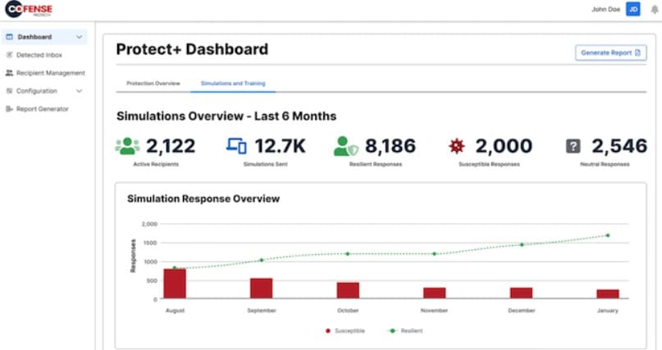Click the Dashboard sidebar icon
The width and height of the screenshot is (662, 350).
point(9,37)
